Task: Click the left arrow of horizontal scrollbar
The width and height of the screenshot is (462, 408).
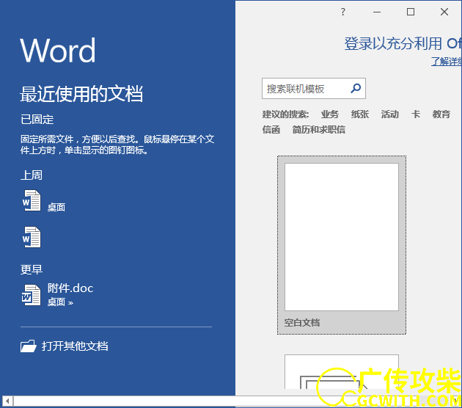Action: click(x=7, y=401)
